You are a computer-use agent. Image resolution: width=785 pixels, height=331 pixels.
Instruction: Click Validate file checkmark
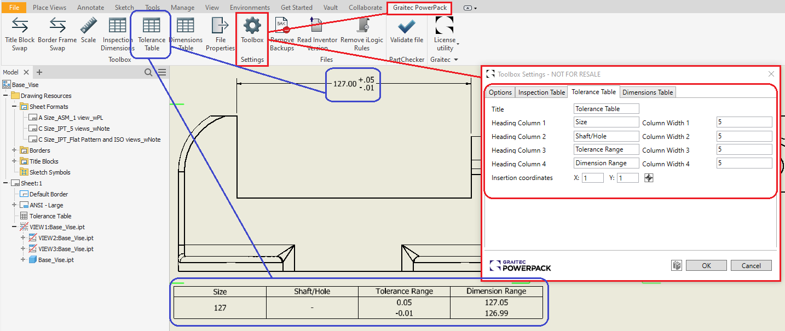(x=406, y=30)
